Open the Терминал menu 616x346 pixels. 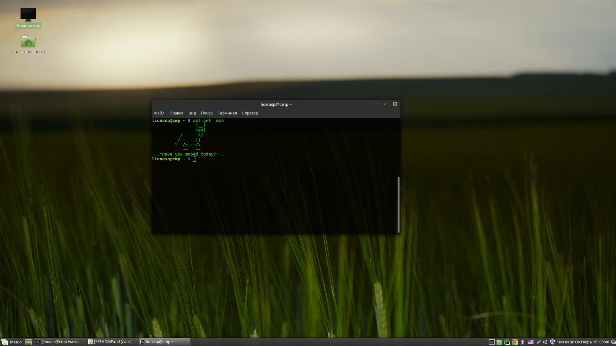point(227,113)
